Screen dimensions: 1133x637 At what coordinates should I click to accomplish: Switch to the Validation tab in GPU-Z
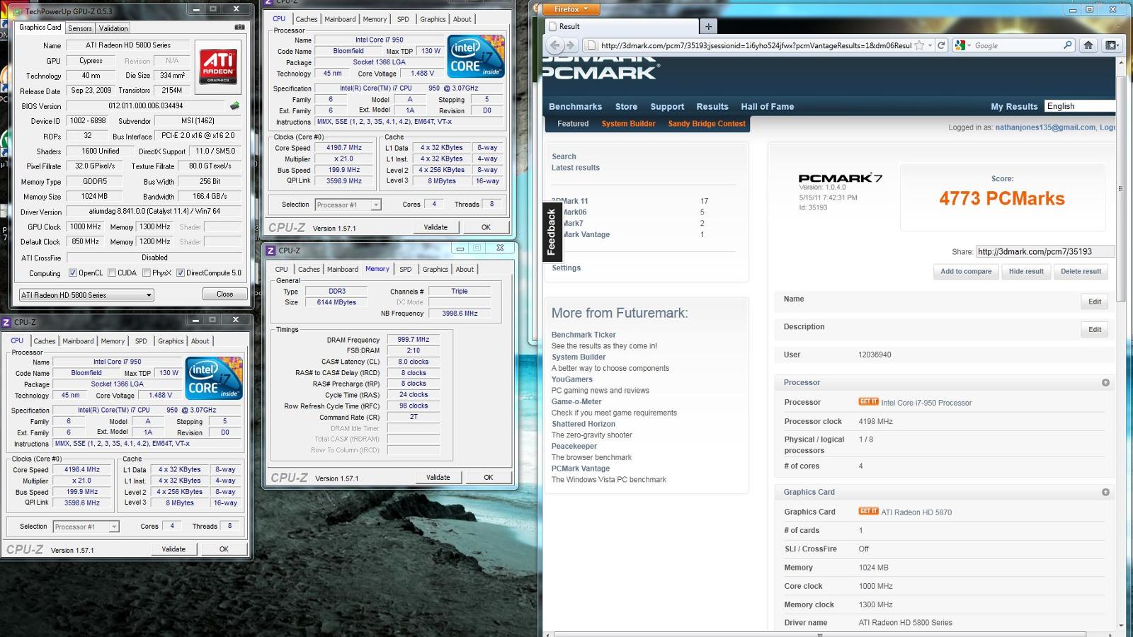click(113, 28)
